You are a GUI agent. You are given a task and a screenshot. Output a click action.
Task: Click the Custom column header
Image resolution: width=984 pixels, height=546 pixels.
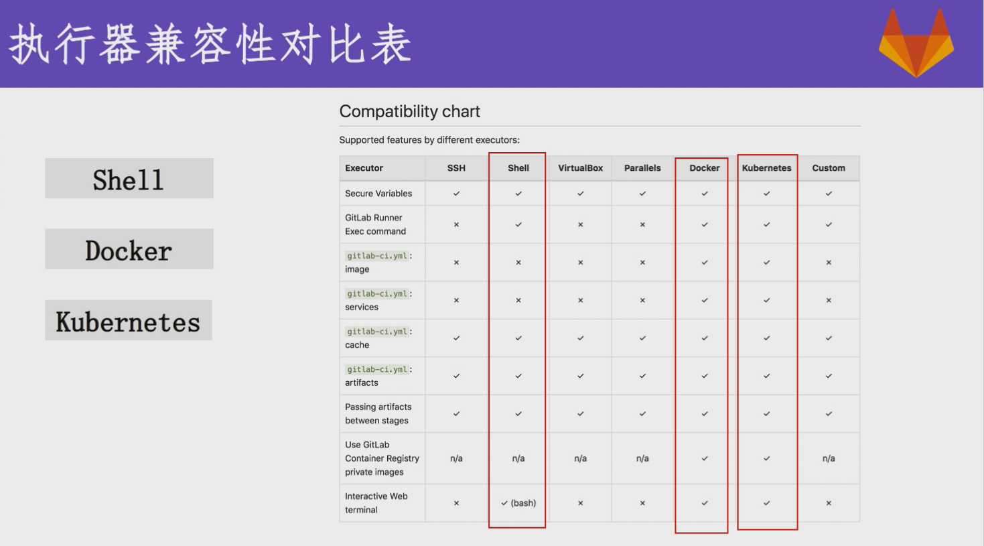click(829, 168)
